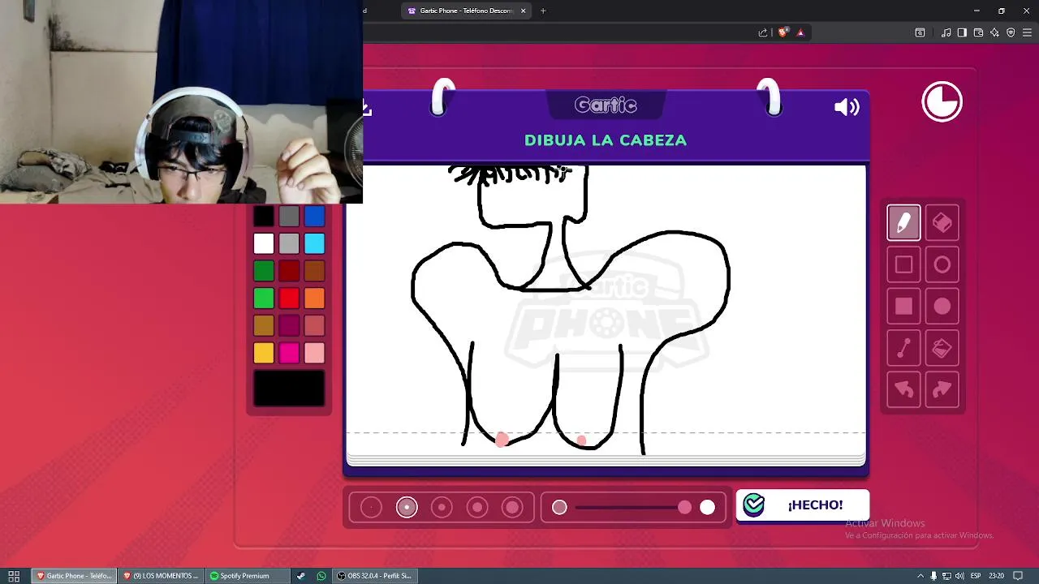
Task: Open a new browser tab
Action: 543,11
